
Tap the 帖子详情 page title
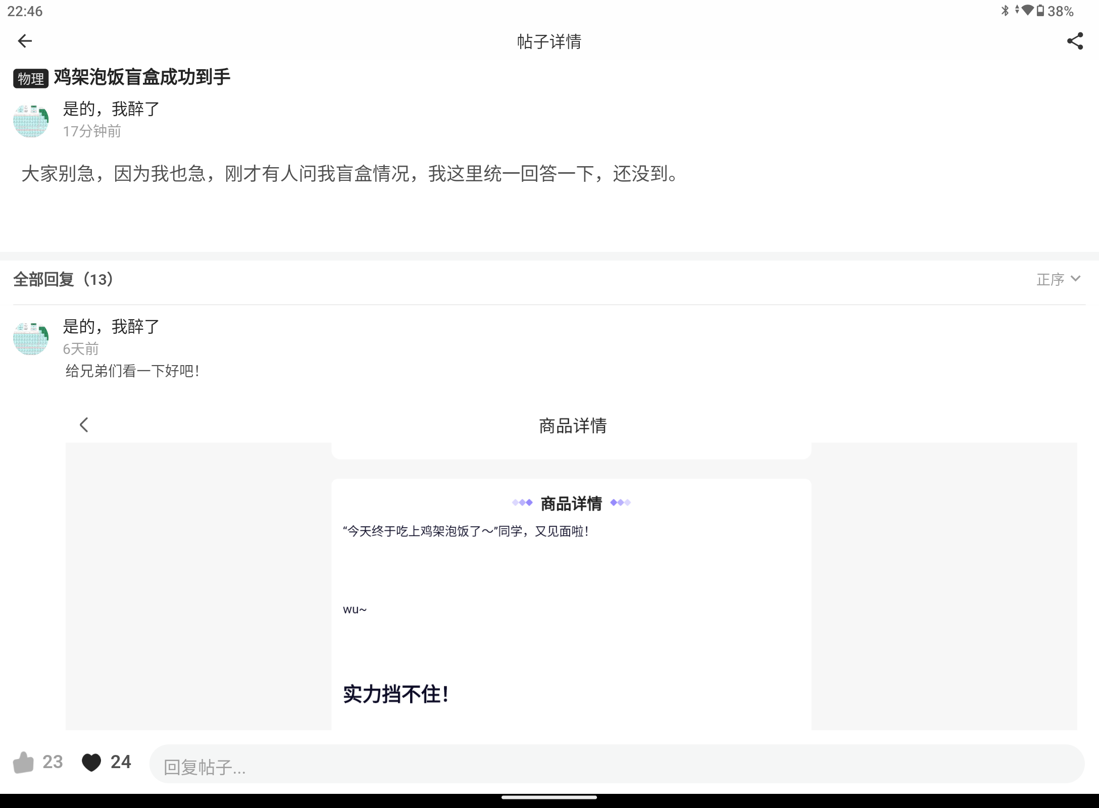click(x=549, y=41)
